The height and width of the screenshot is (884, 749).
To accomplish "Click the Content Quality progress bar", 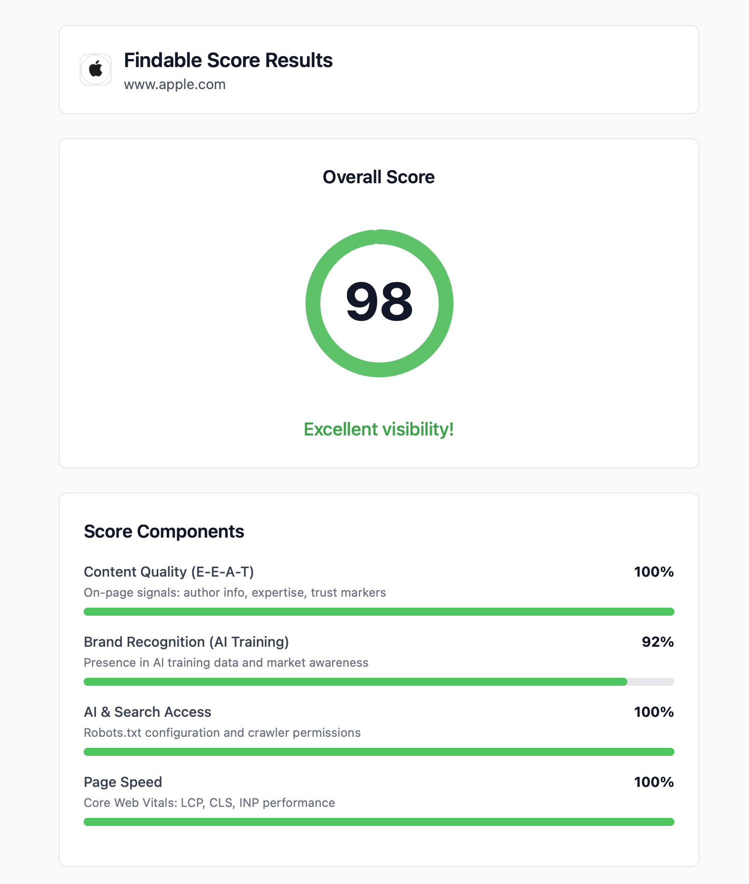I will click(x=379, y=612).
